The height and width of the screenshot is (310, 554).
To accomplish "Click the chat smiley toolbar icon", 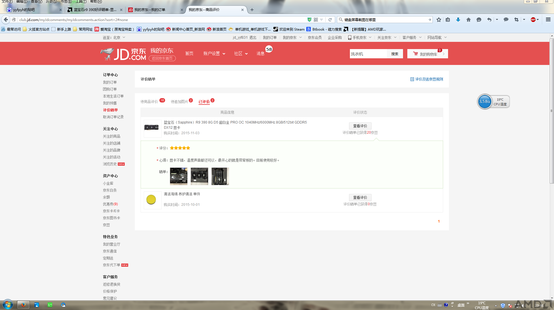I will [x=479, y=20].
